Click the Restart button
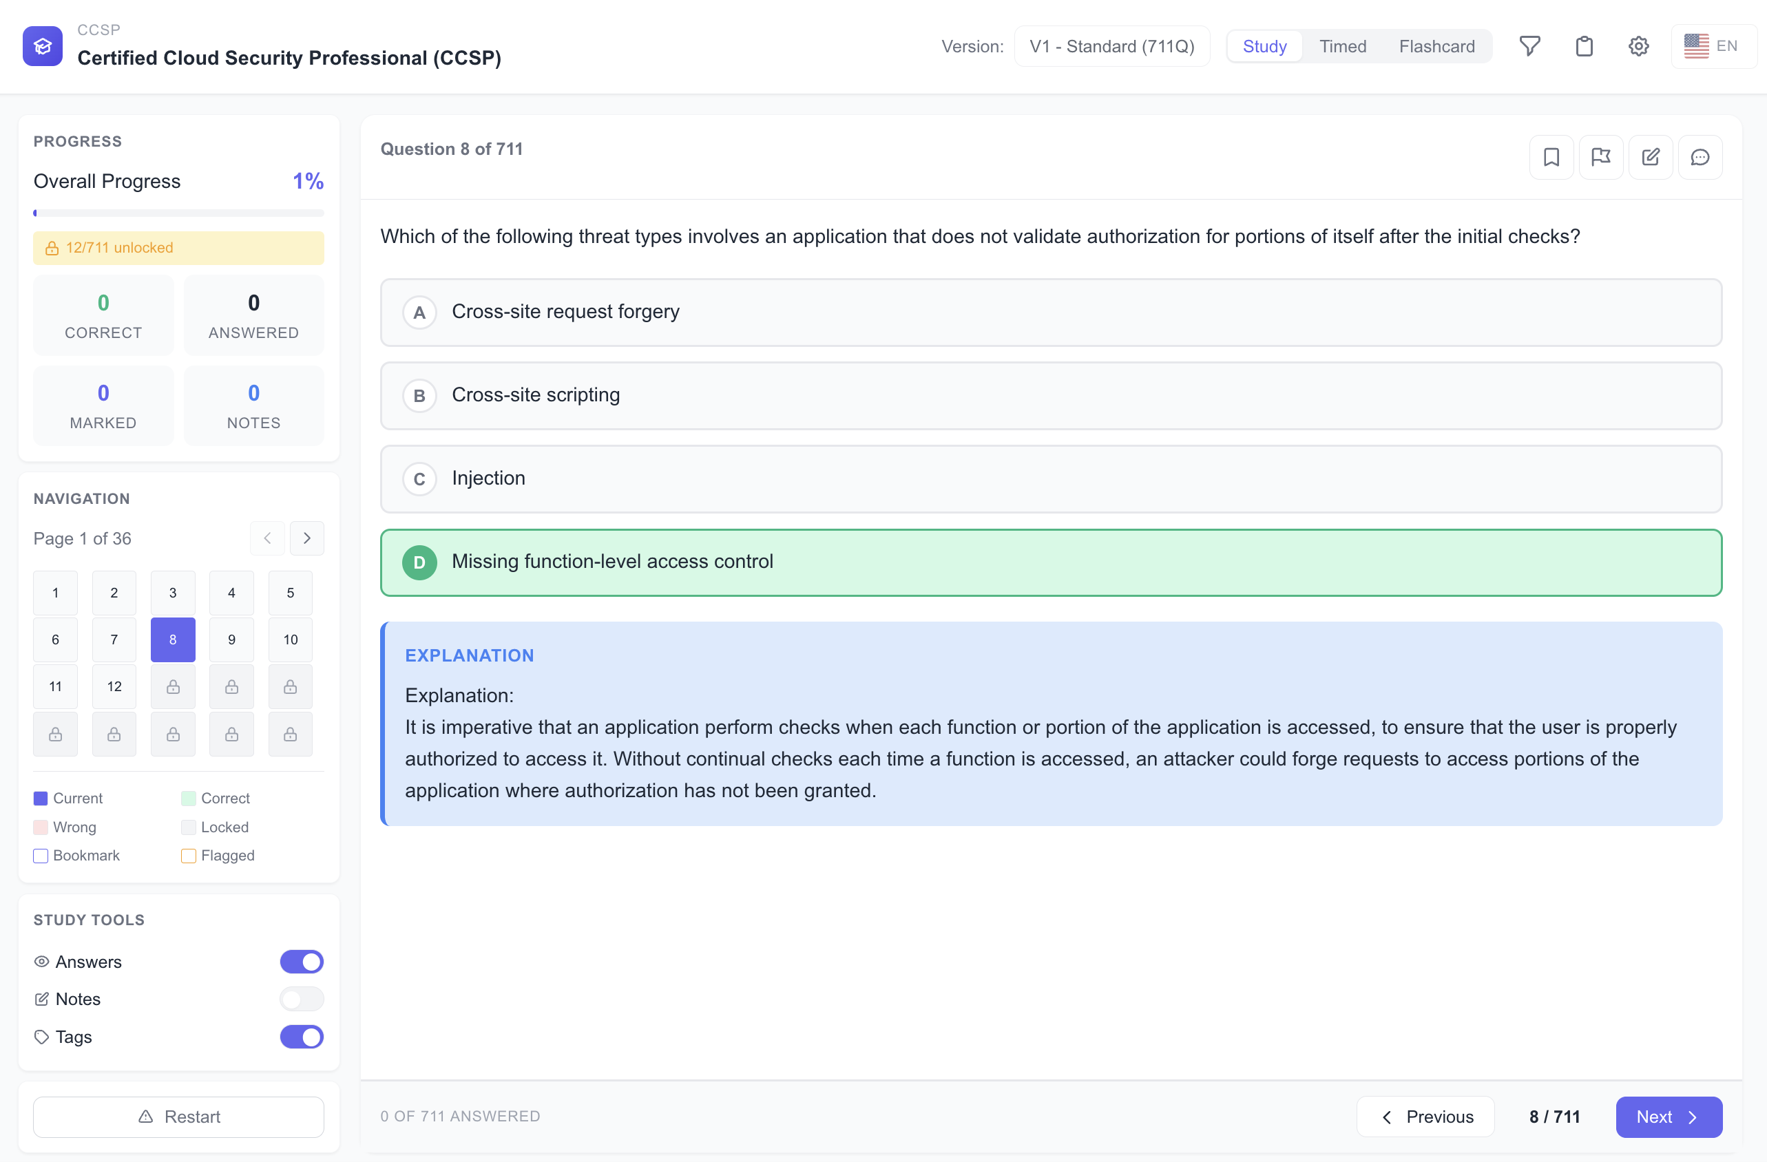1767x1162 pixels. (178, 1117)
